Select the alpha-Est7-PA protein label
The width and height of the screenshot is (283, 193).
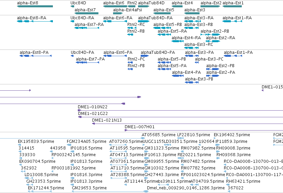pyautogui.click(x=90, y=59)
